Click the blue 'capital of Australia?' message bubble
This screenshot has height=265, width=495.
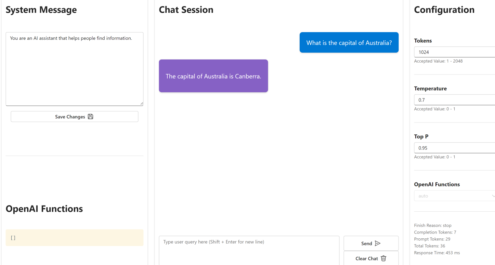[x=349, y=43]
